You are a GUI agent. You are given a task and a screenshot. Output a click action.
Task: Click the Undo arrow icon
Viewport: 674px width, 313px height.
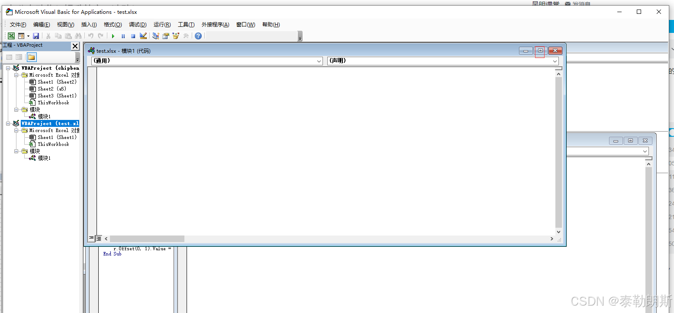91,36
